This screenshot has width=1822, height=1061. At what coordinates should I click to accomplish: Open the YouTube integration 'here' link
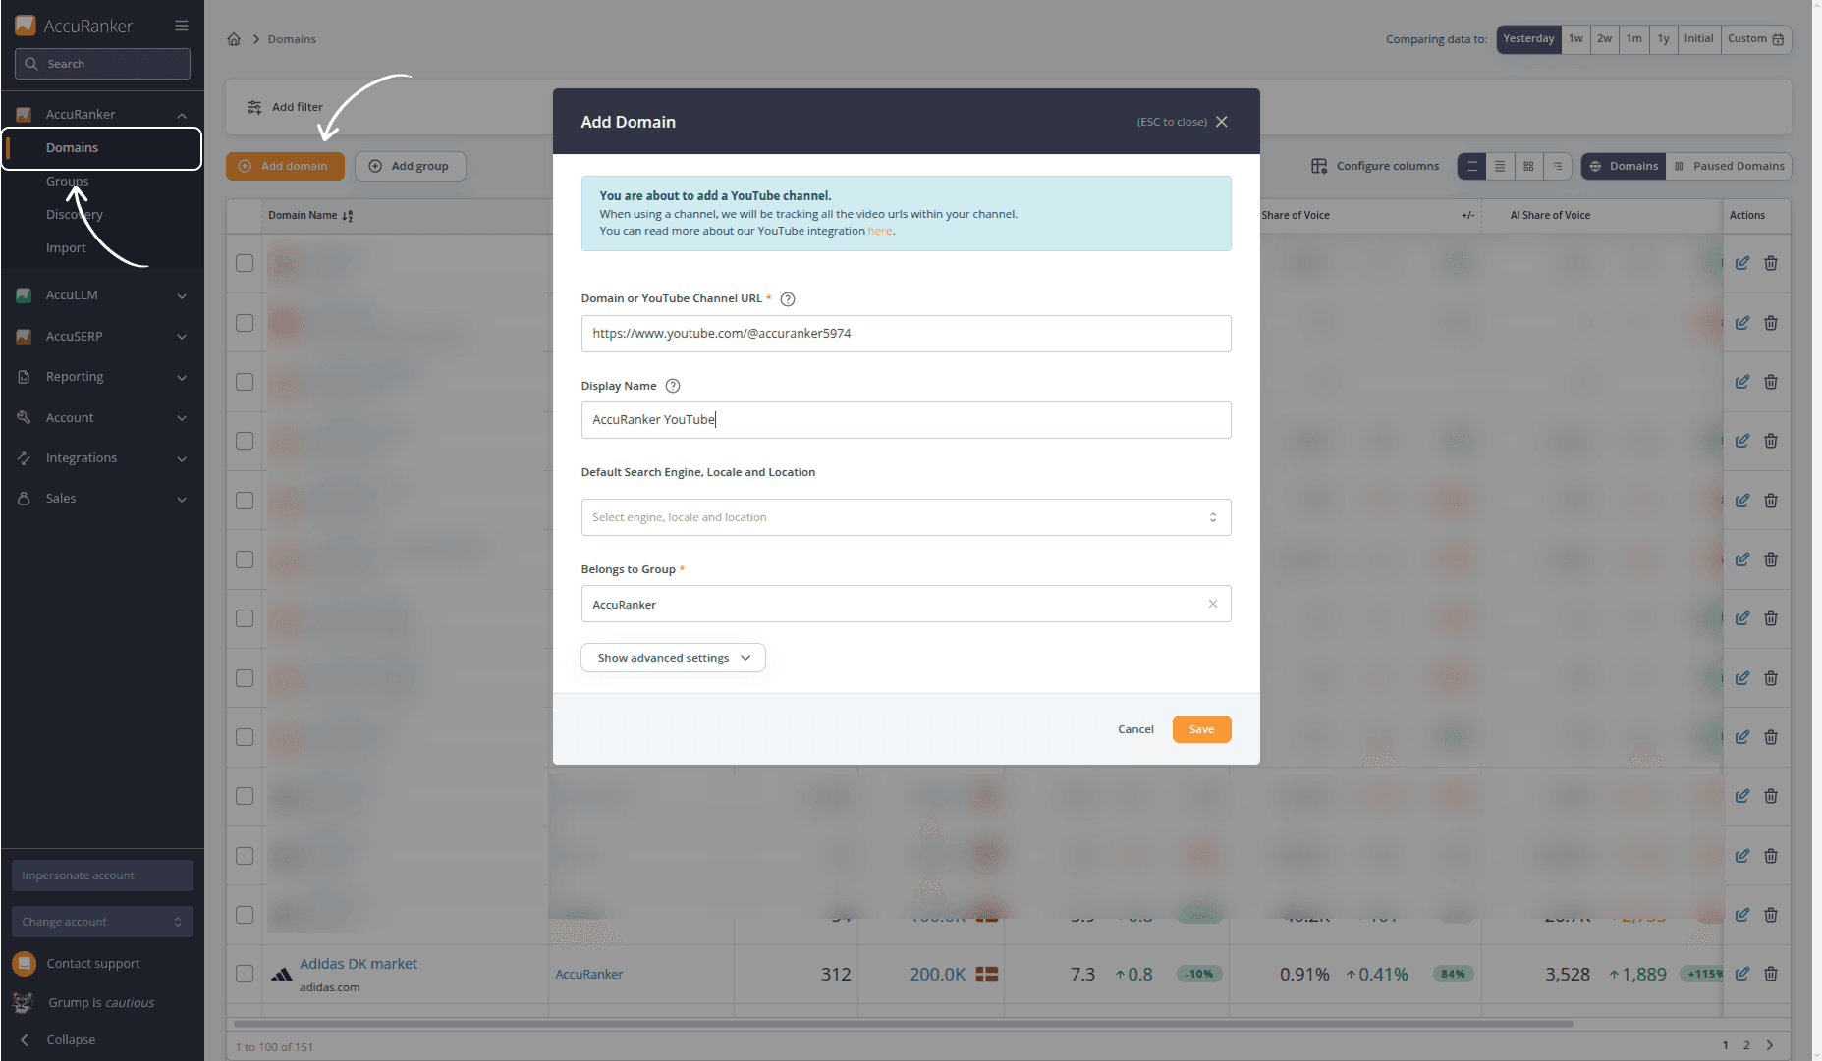click(x=880, y=232)
